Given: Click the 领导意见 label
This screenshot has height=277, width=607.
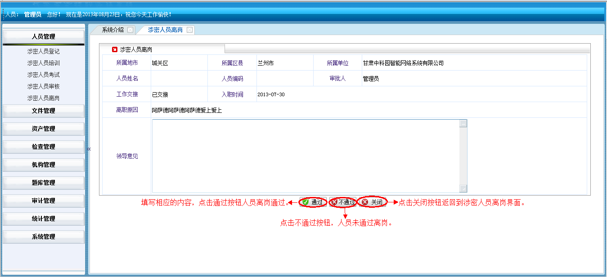Looking at the screenshot, I should click(127, 156).
